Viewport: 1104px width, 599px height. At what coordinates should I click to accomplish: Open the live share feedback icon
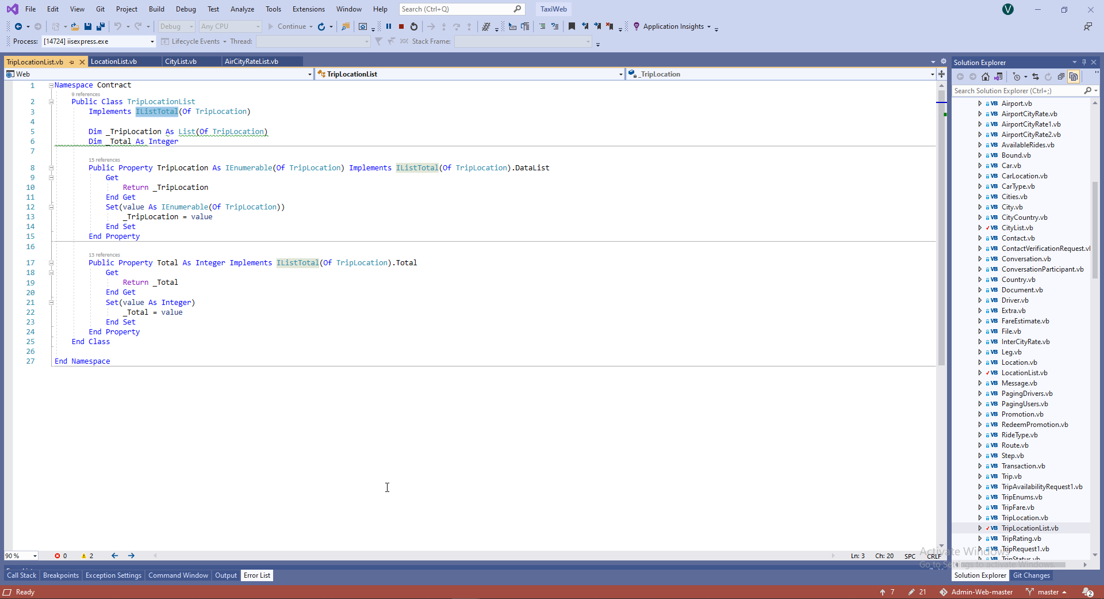coord(1087,26)
